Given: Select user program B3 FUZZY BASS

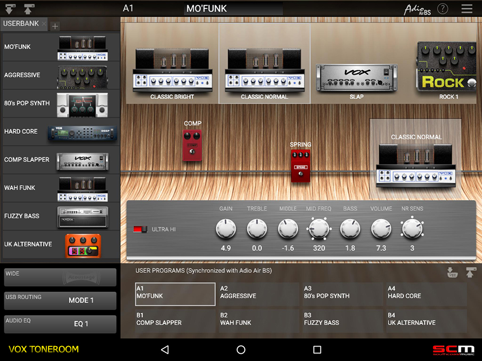Looking at the screenshot, I should 343,321.
